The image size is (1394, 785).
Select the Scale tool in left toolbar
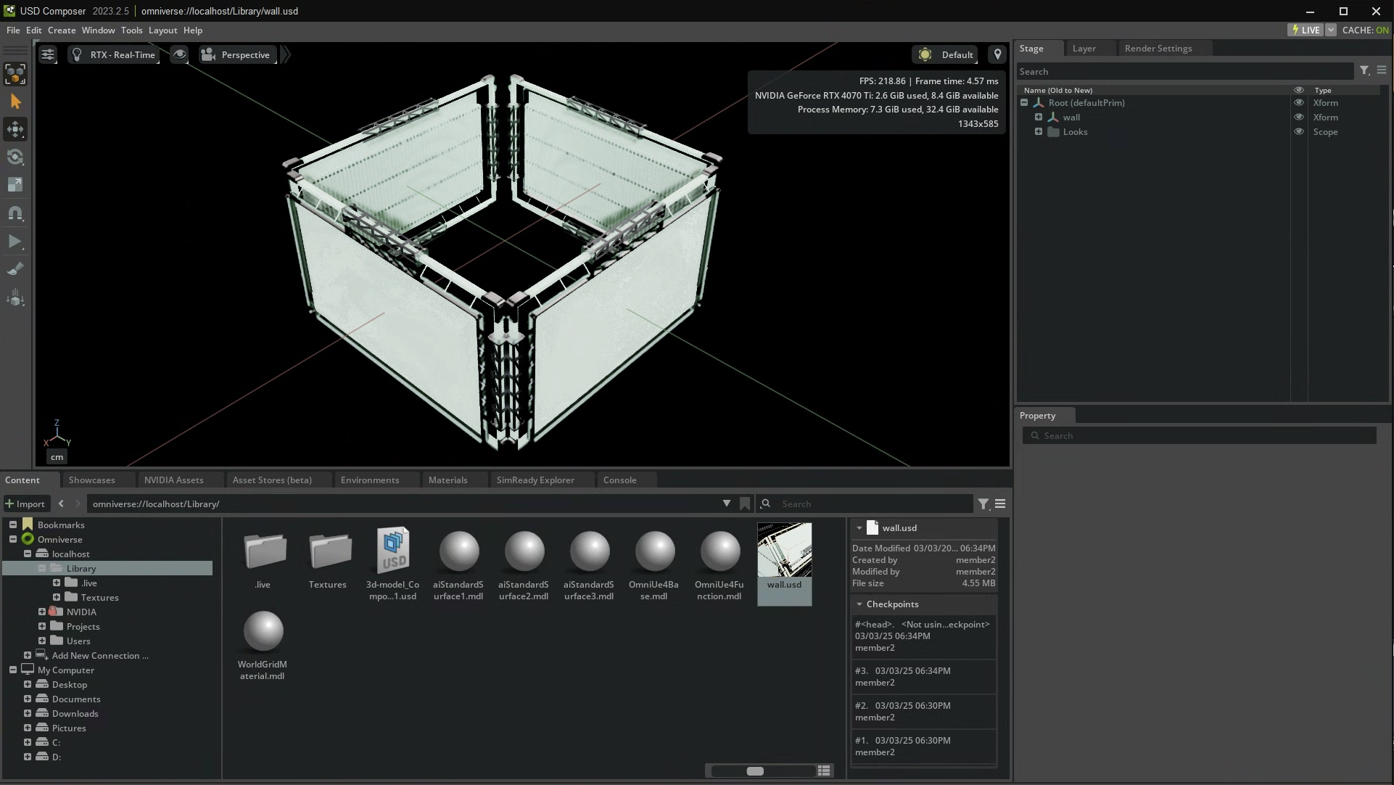[x=15, y=185]
